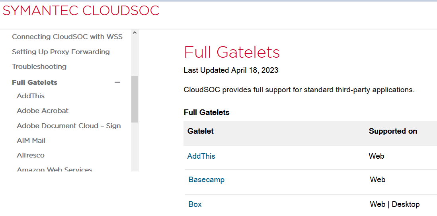Click the Symantec CloudSOC header title
The width and height of the screenshot is (437, 216).
[81, 11]
